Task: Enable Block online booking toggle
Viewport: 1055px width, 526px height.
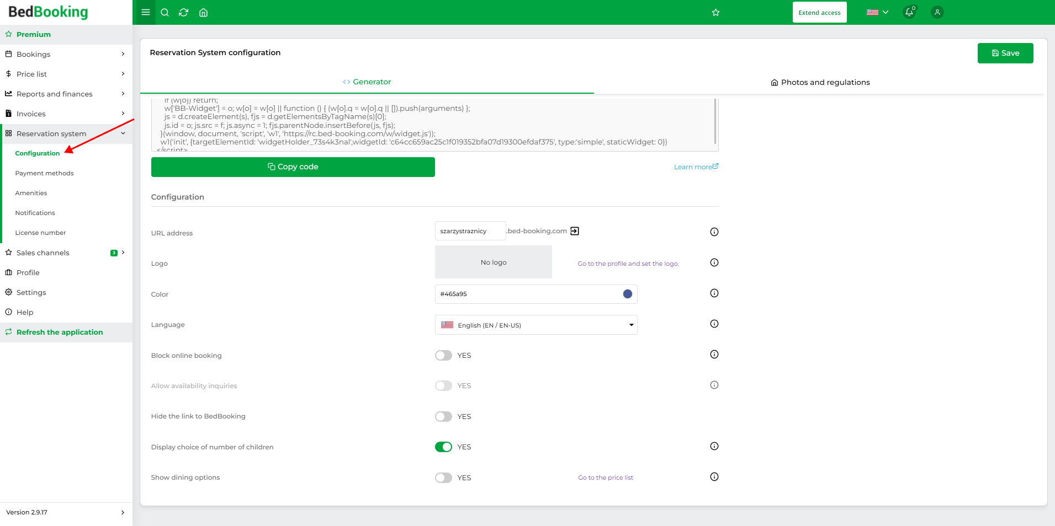Action: coord(443,355)
